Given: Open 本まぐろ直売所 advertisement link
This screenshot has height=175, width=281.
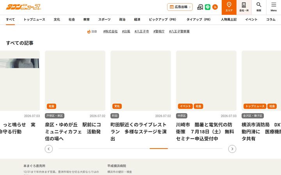Looking at the screenshot, I should [34, 166].
